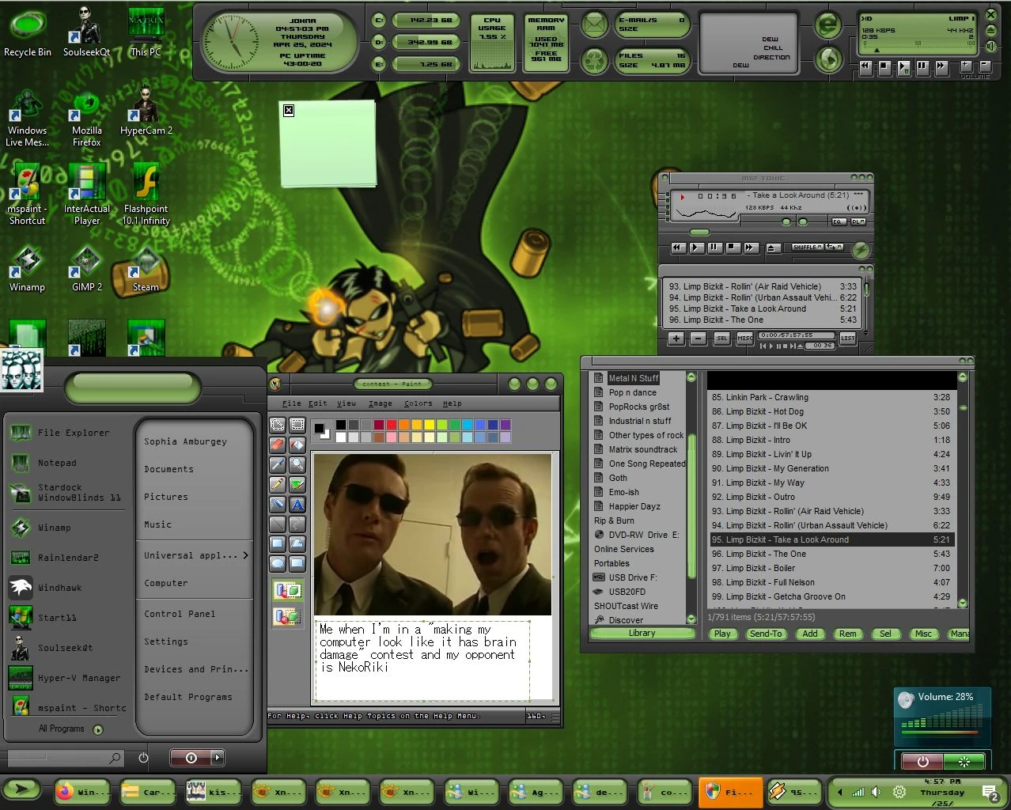This screenshot has width=1011, height=810.
Task: Open the HyperCam 2 desktop icon
Action: 146,111
